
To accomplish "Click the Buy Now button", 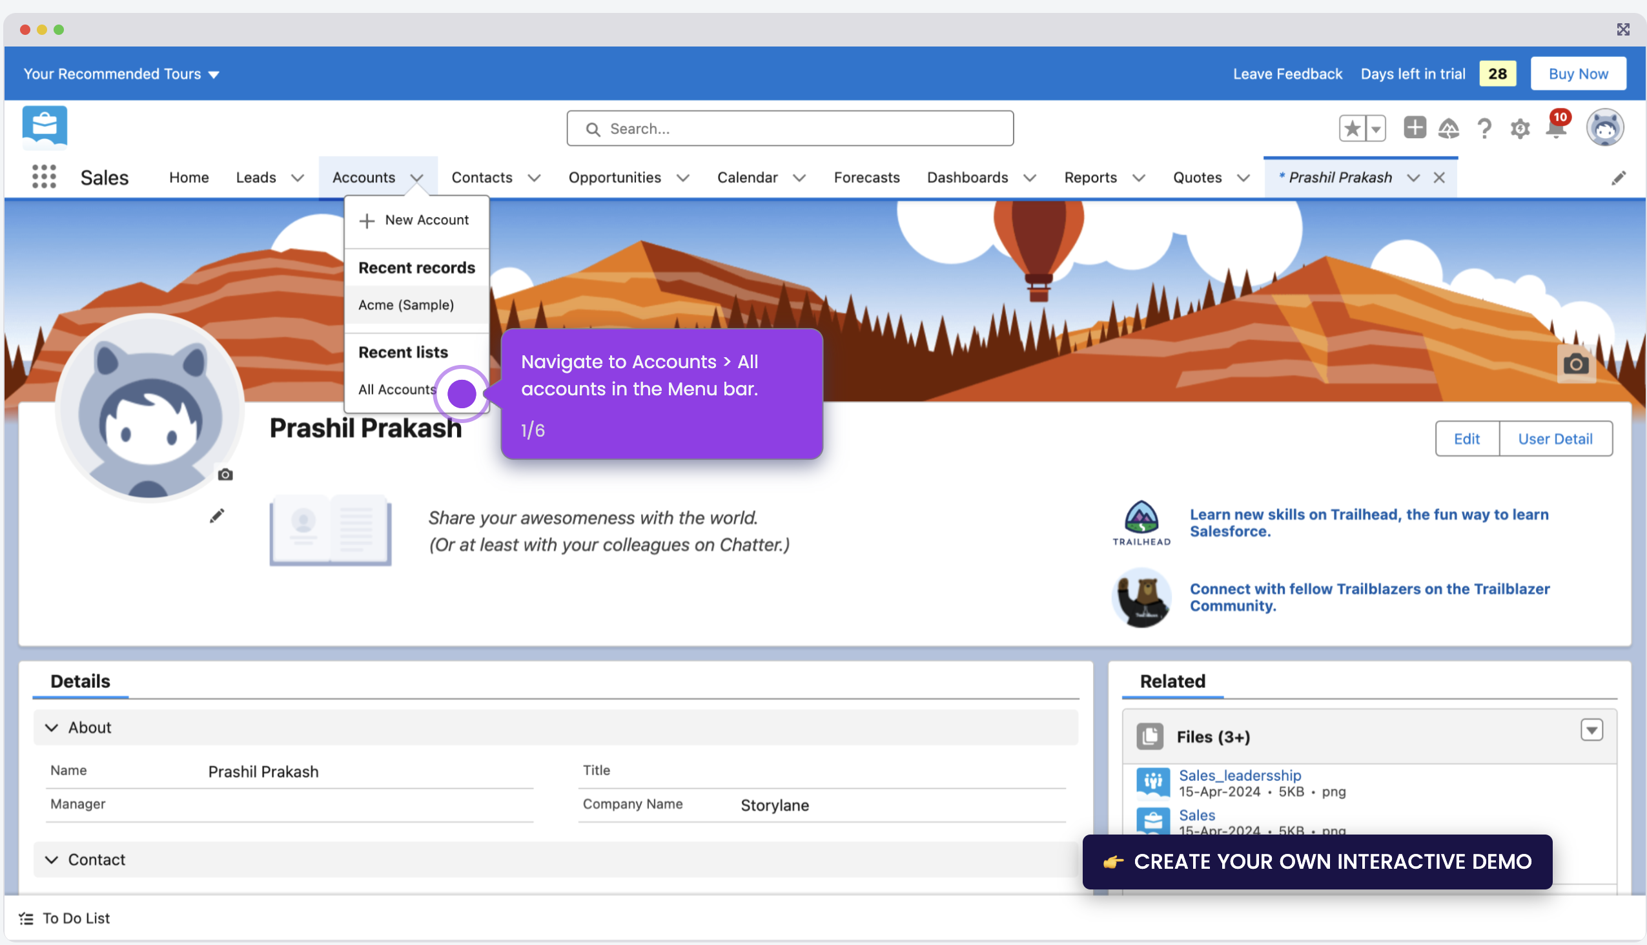I will coord(1578,74).
